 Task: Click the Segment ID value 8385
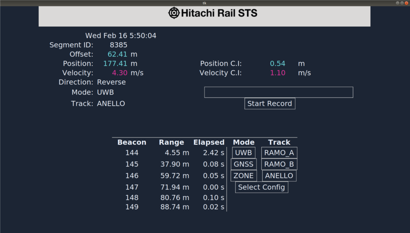(118, 45)
